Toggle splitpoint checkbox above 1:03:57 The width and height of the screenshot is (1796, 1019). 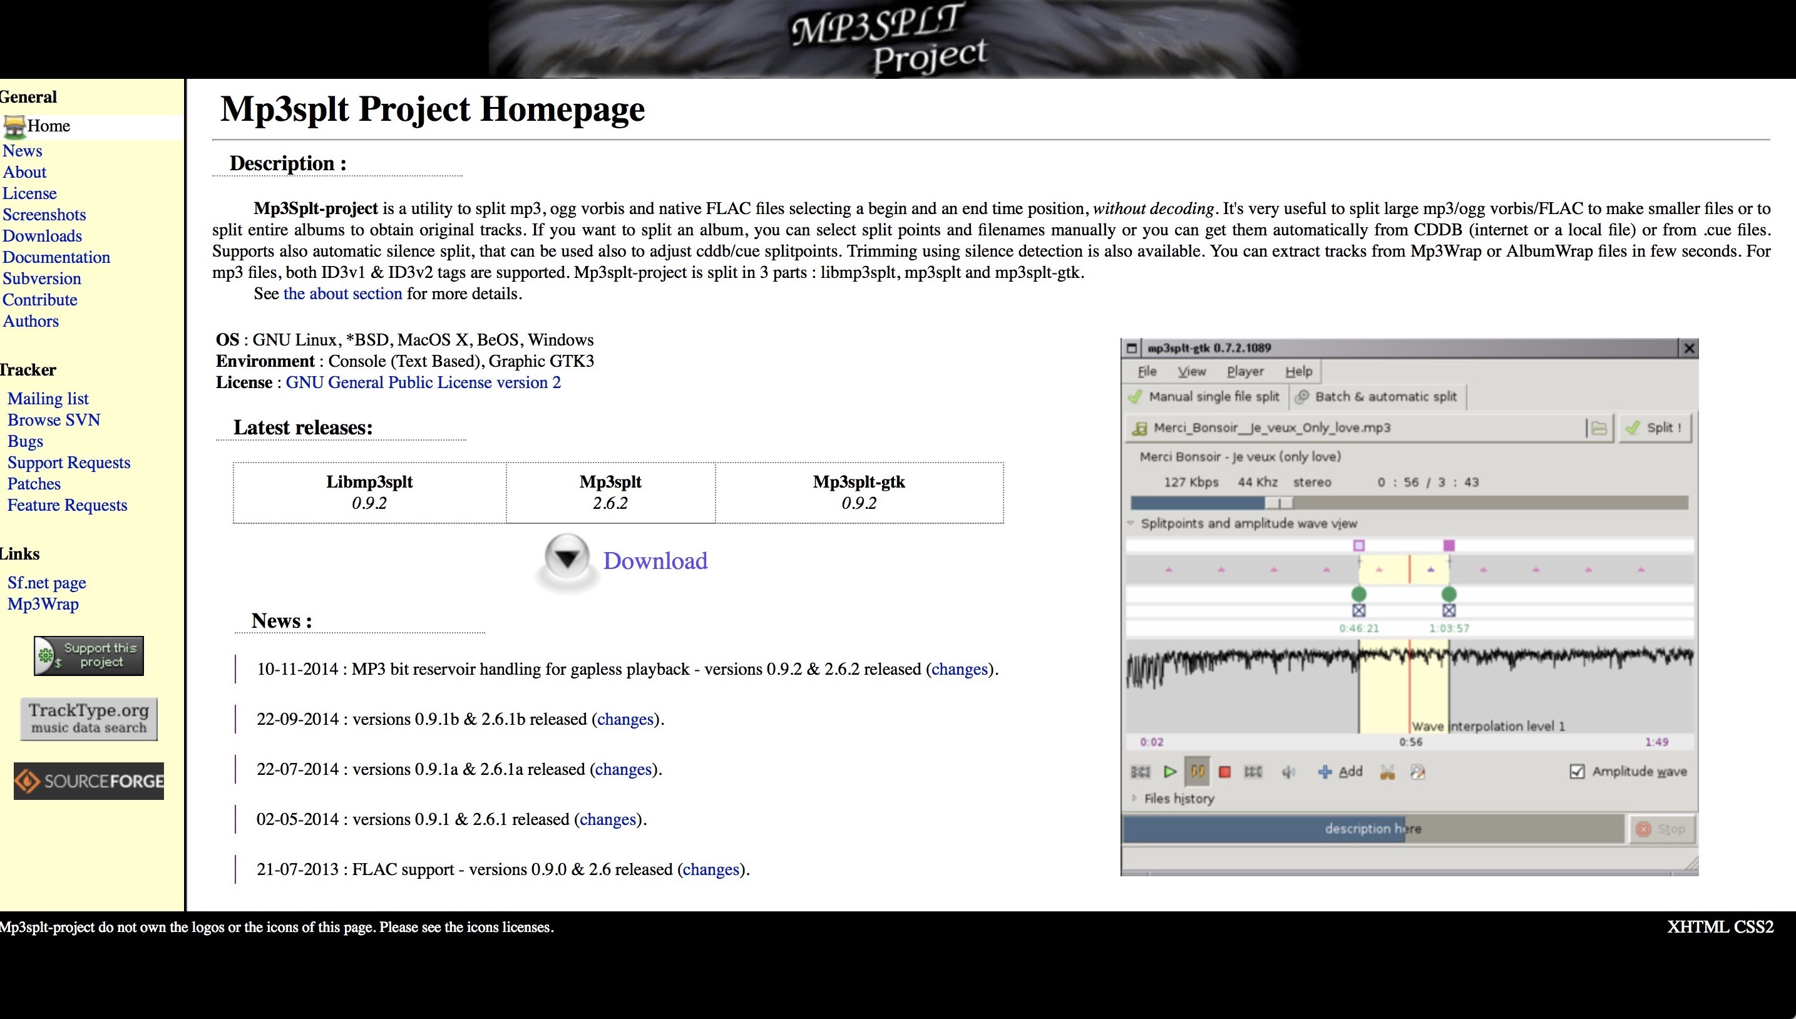[1449, 610]
